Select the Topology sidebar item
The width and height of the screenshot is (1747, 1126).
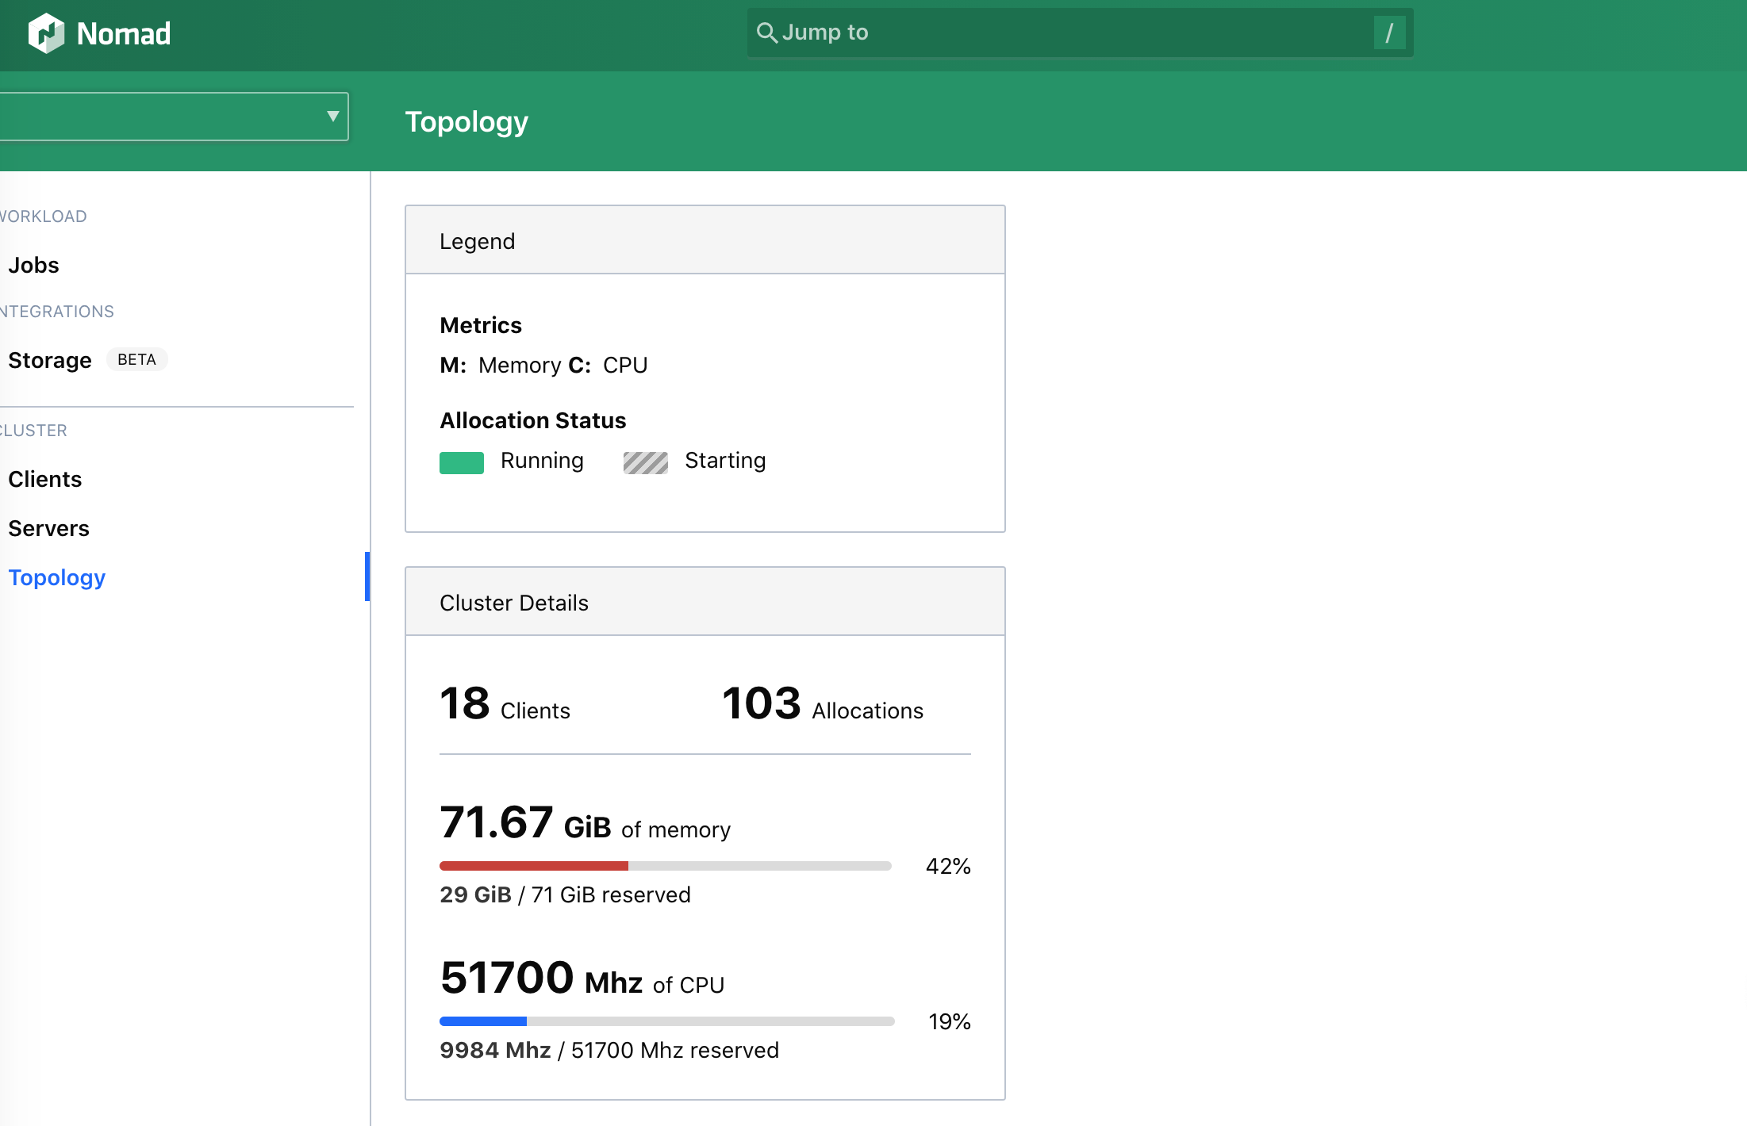coord(57,577)
